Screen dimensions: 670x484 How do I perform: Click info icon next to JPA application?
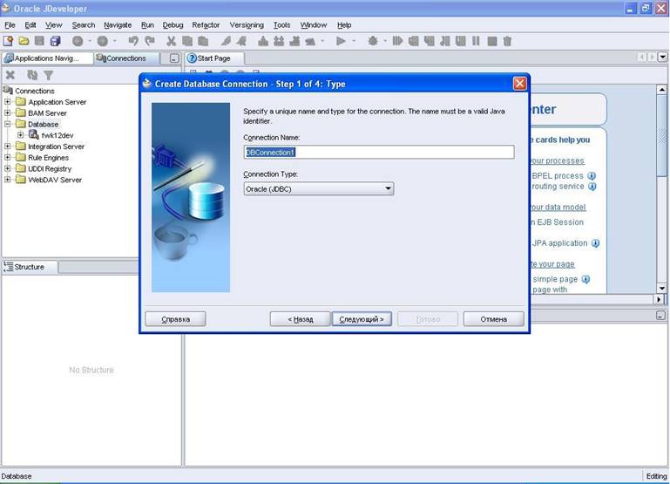point(595,243)
